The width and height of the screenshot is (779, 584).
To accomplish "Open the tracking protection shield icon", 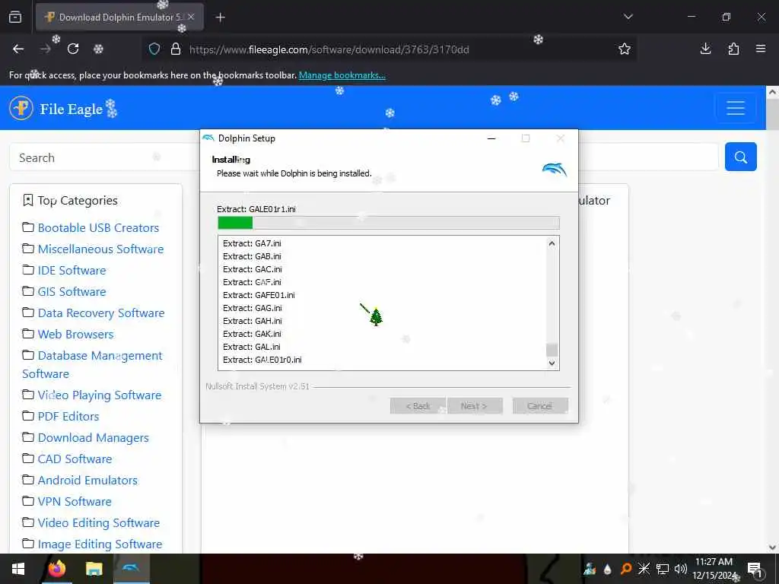I will coord(154,49).
